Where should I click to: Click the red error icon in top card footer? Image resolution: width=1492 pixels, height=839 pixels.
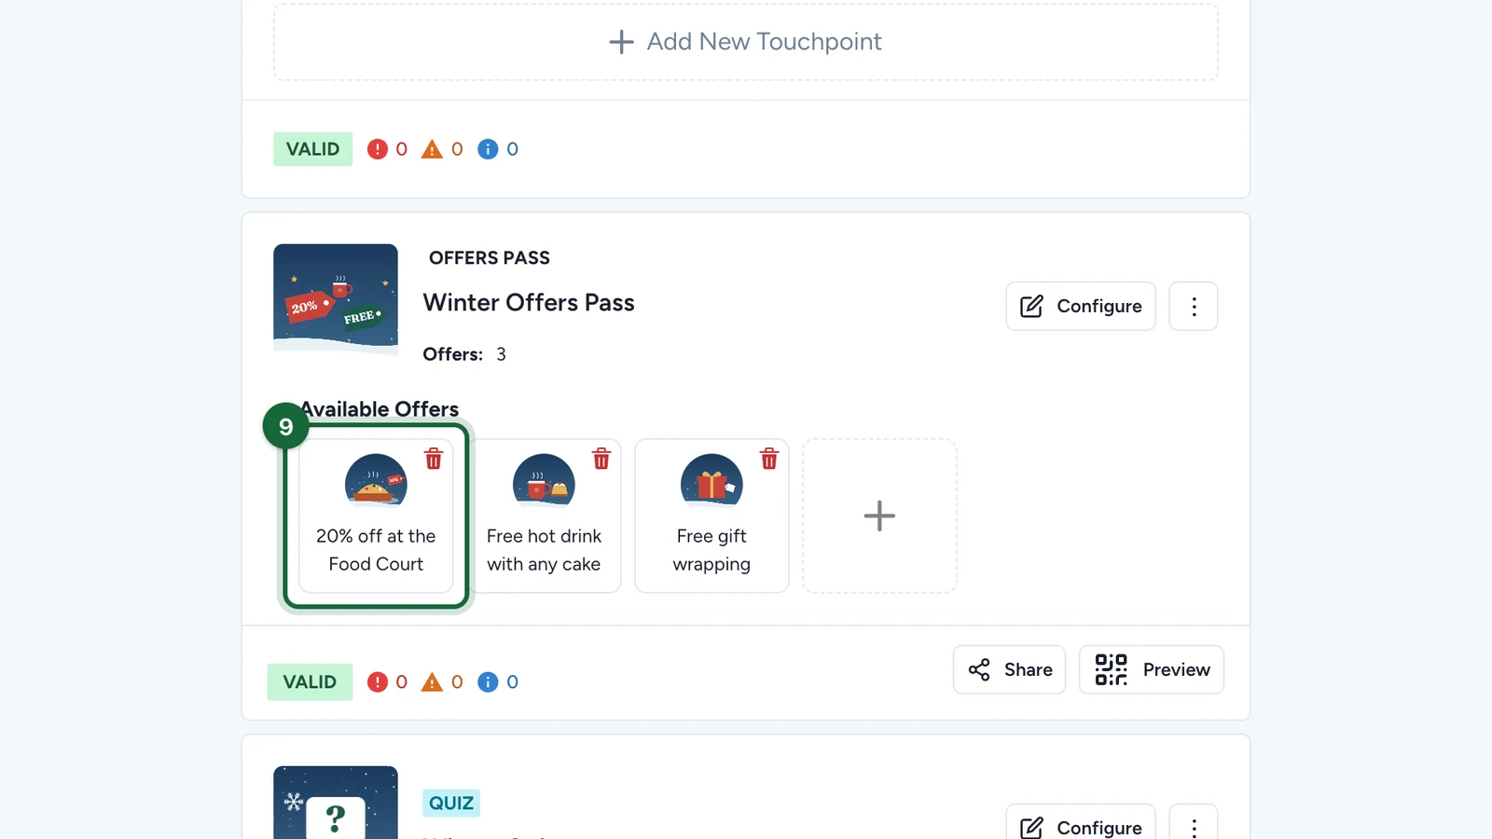point(377,149)
